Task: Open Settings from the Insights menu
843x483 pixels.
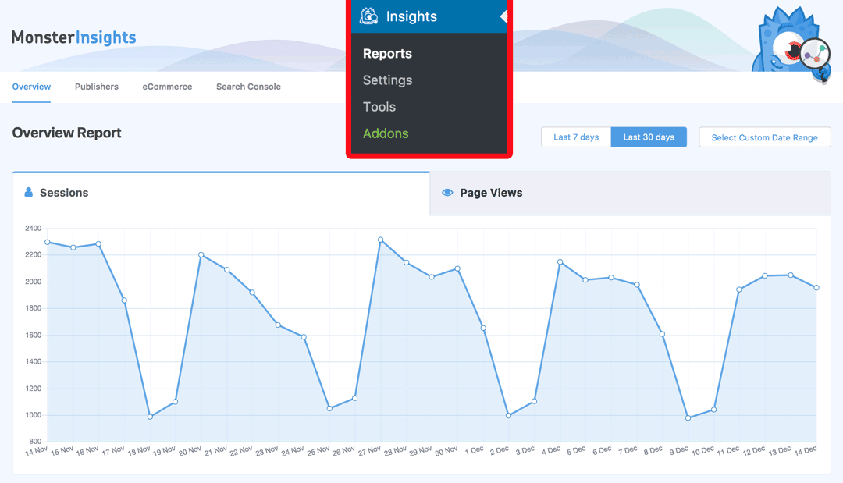Action: pos(387,80)
